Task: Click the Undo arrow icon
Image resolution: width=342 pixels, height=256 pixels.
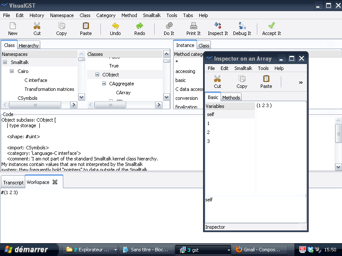Action: click(115, 26)
